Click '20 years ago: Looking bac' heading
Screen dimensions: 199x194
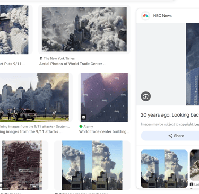coord(170,115)
